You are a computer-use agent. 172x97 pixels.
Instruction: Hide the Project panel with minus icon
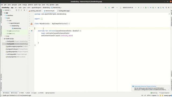coord(27,10)
